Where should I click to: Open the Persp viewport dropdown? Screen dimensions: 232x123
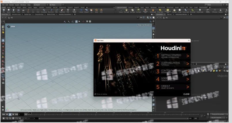coord(140,25)
